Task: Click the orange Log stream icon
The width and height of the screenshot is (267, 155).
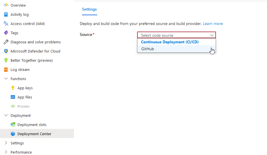Action: 6,69
